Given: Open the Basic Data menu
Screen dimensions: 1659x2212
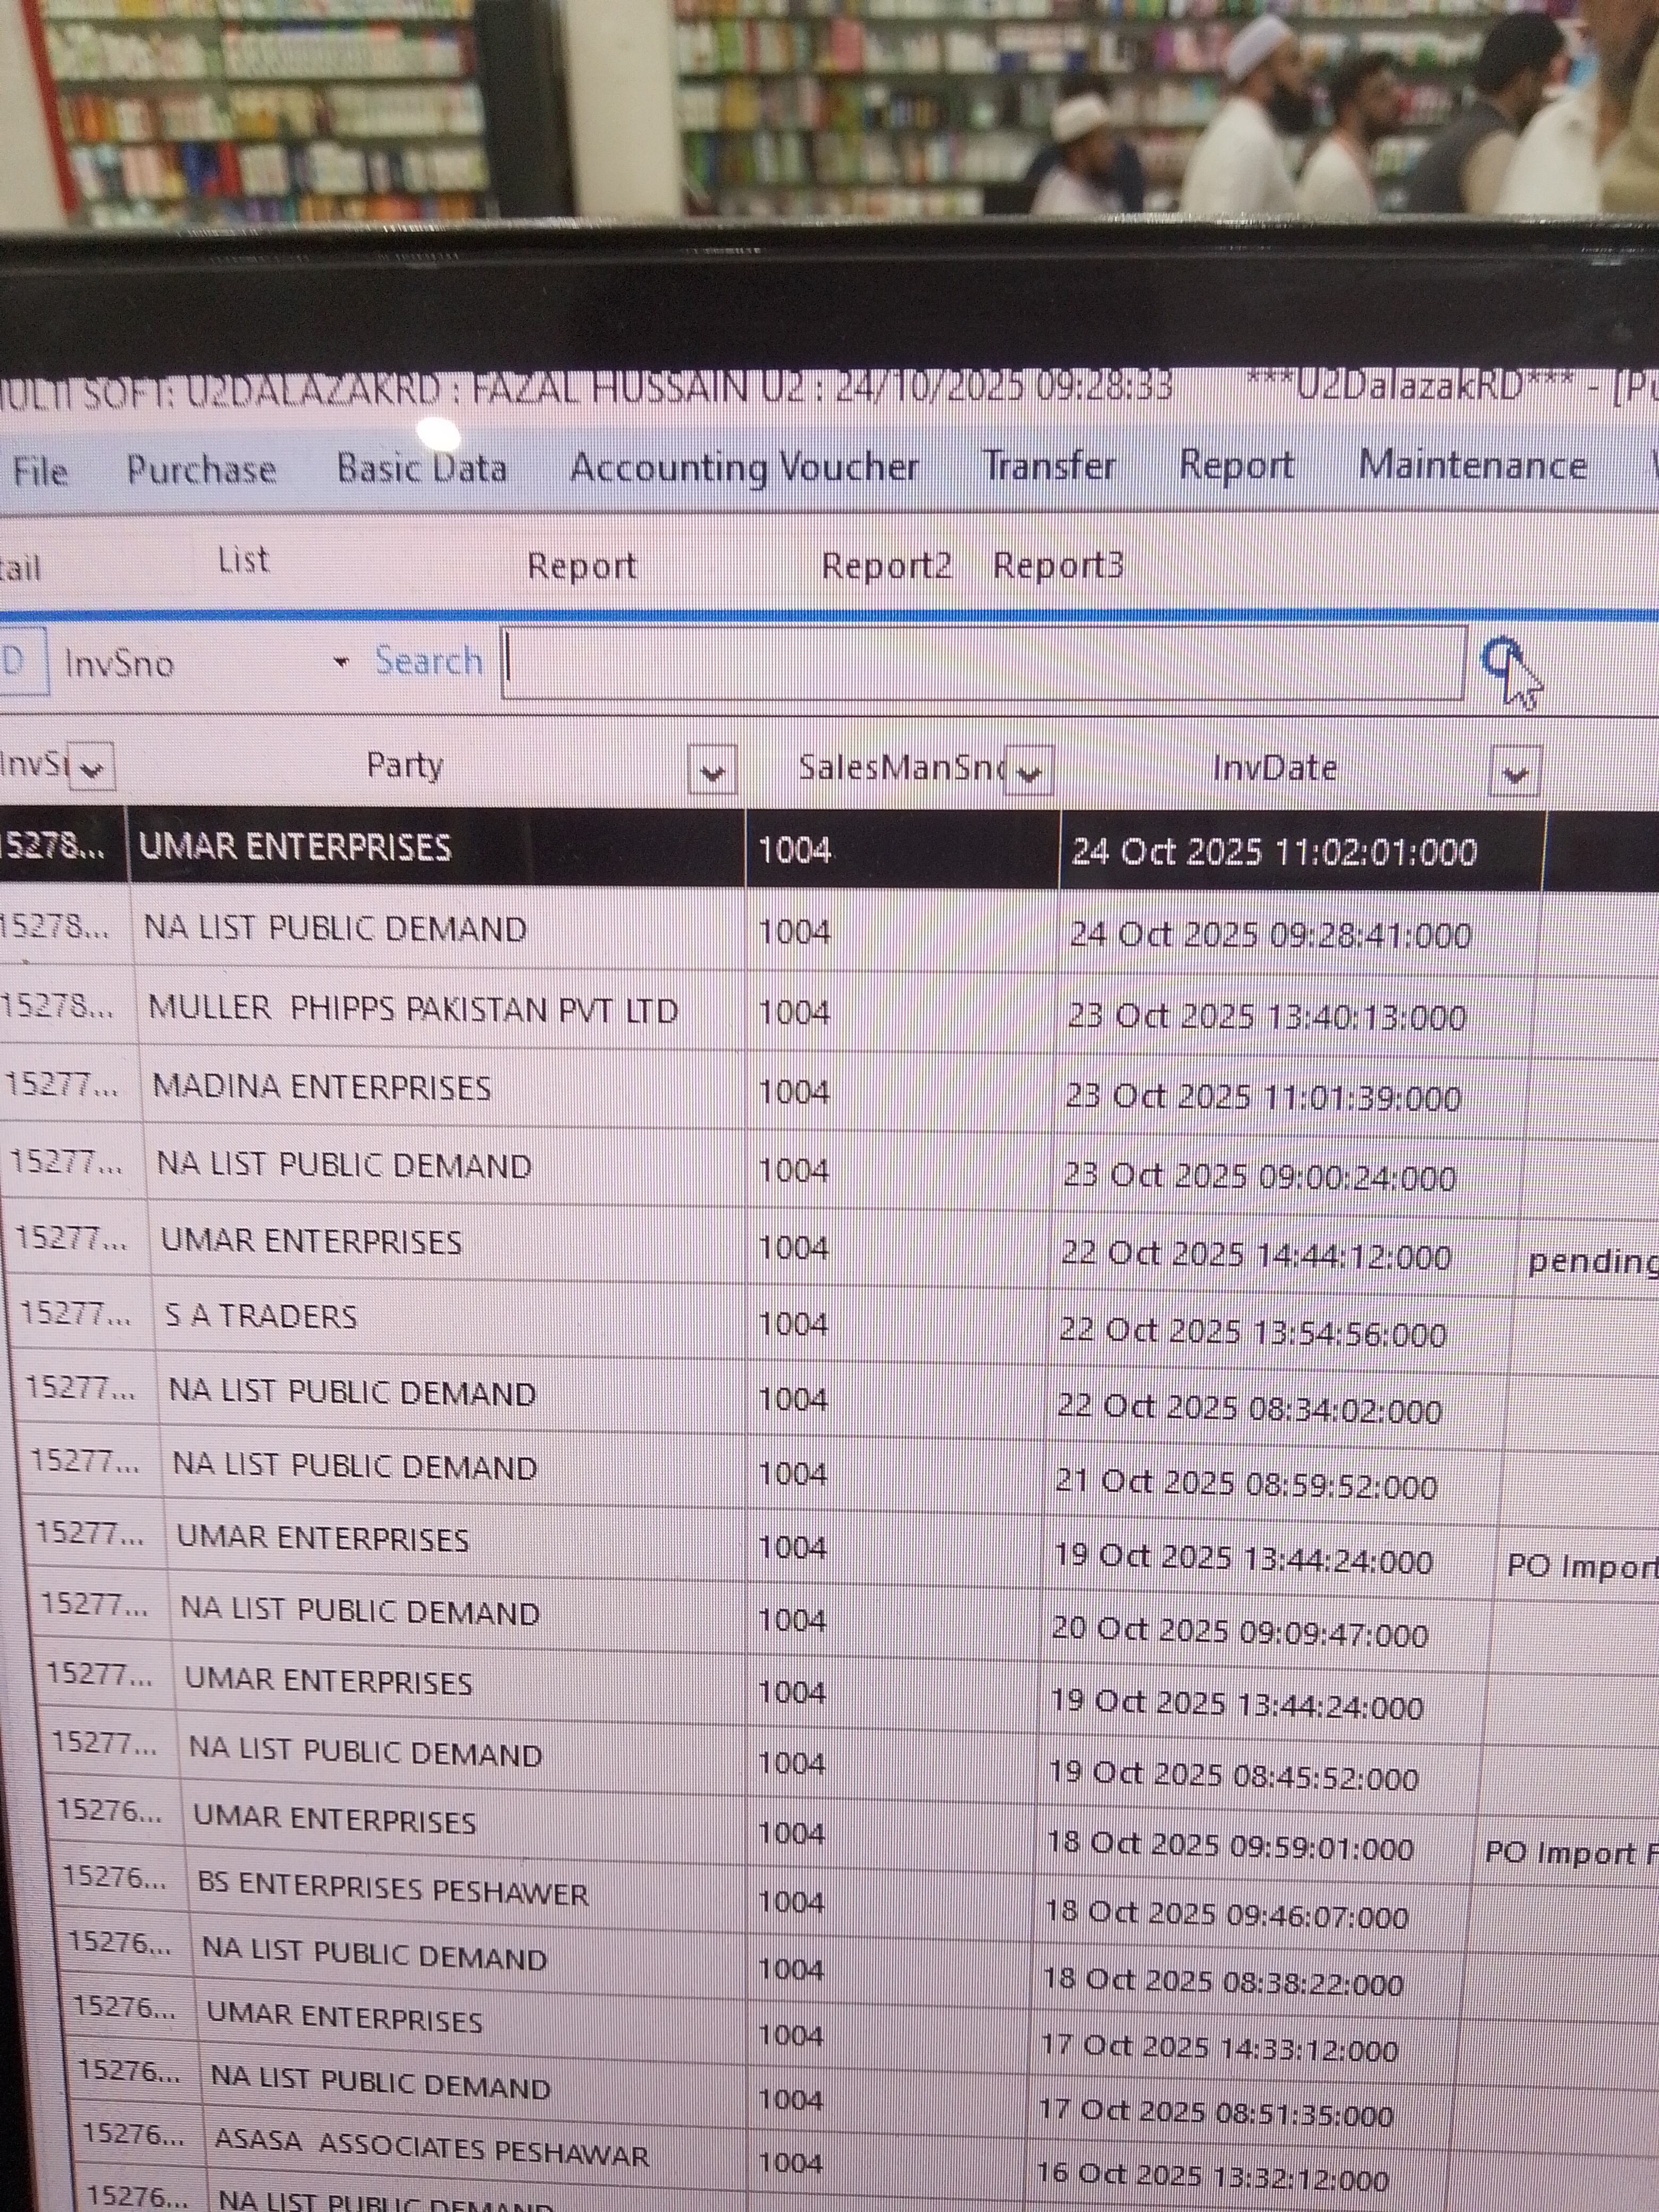Looking at the screenshot, I should coord(421,468).
